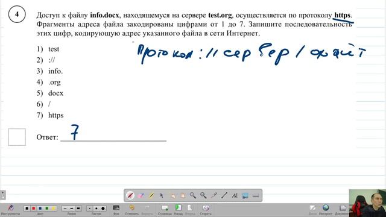The image size is (386, 217).
Task: Set the medium line width
Action: 72,209
